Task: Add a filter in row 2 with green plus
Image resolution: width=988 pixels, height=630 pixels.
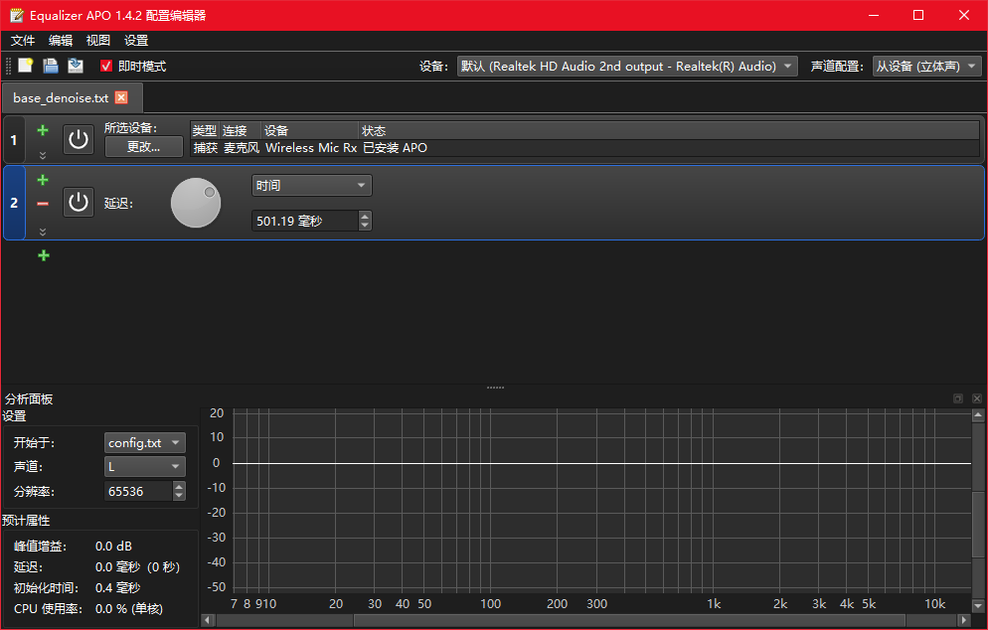Action: (x=43, y=180)
